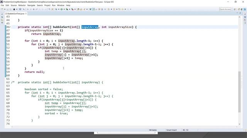The width and height of the screenshot is (247, 138).
Task: Open the Refactor menu
Action: (x=22, y=5)
